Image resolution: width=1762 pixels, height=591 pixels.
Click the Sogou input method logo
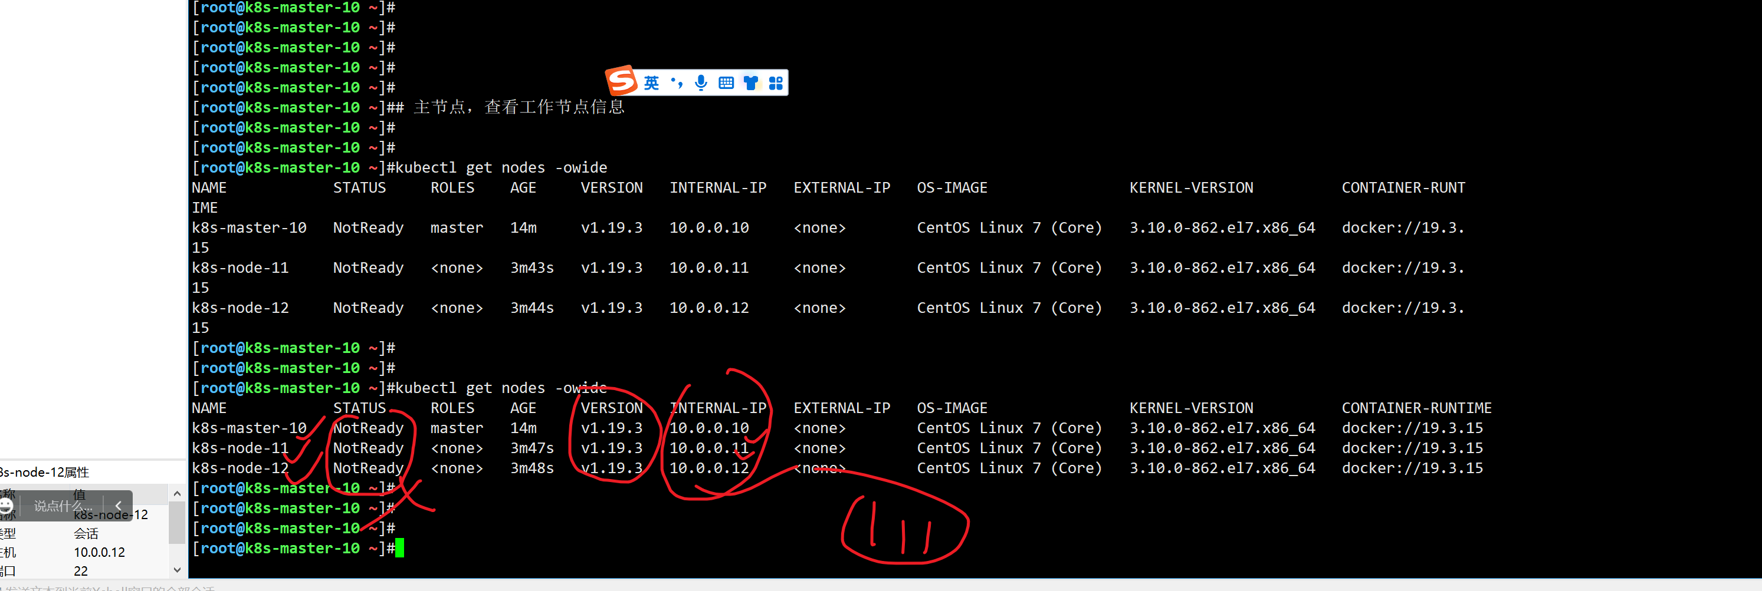click(622, 81)
